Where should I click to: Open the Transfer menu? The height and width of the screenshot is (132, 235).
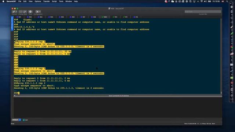(47, 1)
